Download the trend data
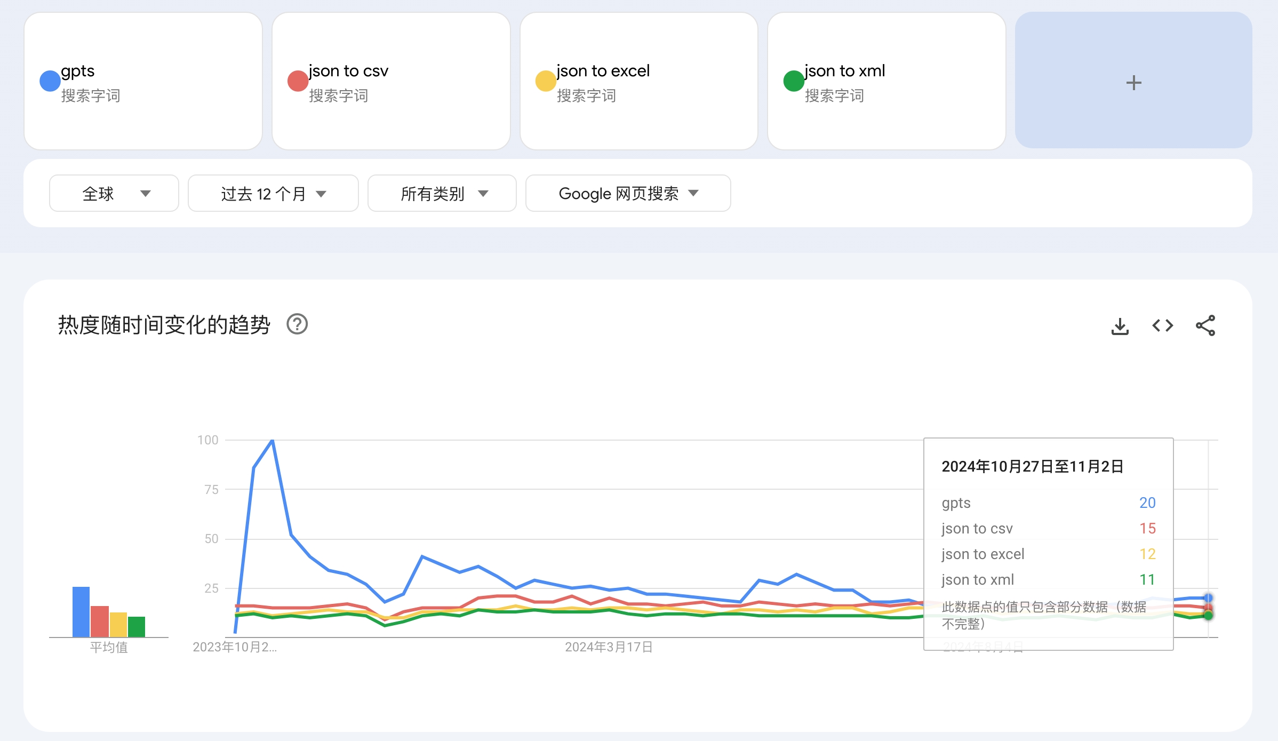1278x741 pixels. [1119, 326]
